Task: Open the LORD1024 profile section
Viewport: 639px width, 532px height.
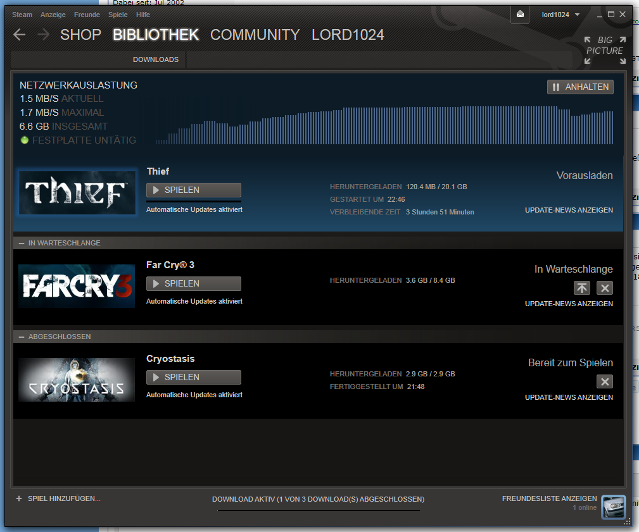Action: click(x=348, y=35)
